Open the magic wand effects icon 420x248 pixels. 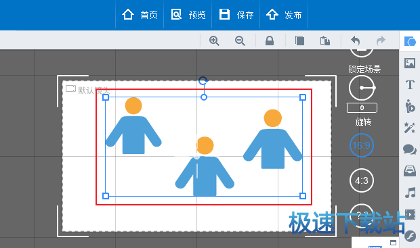pyautogui.click(x=410, y=128)
